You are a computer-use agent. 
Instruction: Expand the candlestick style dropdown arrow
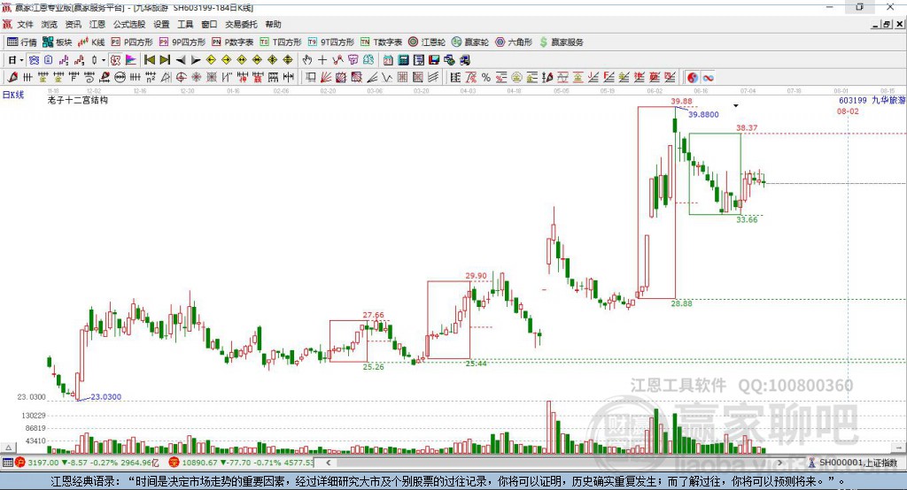(x=104, y=60)
